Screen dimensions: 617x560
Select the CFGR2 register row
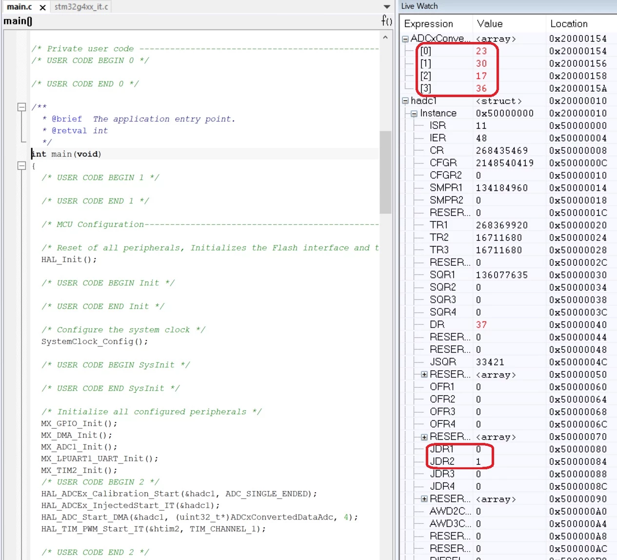(509, 176)
